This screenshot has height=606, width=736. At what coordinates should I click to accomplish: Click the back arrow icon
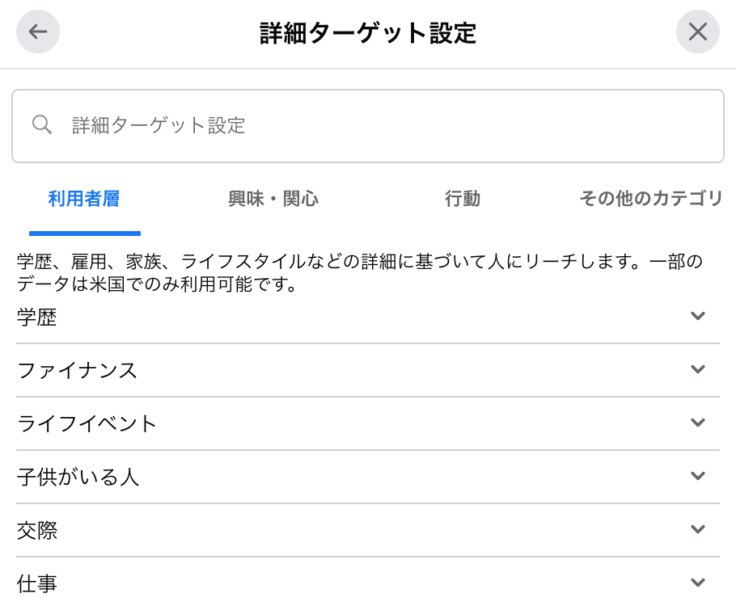click(38, 32)
